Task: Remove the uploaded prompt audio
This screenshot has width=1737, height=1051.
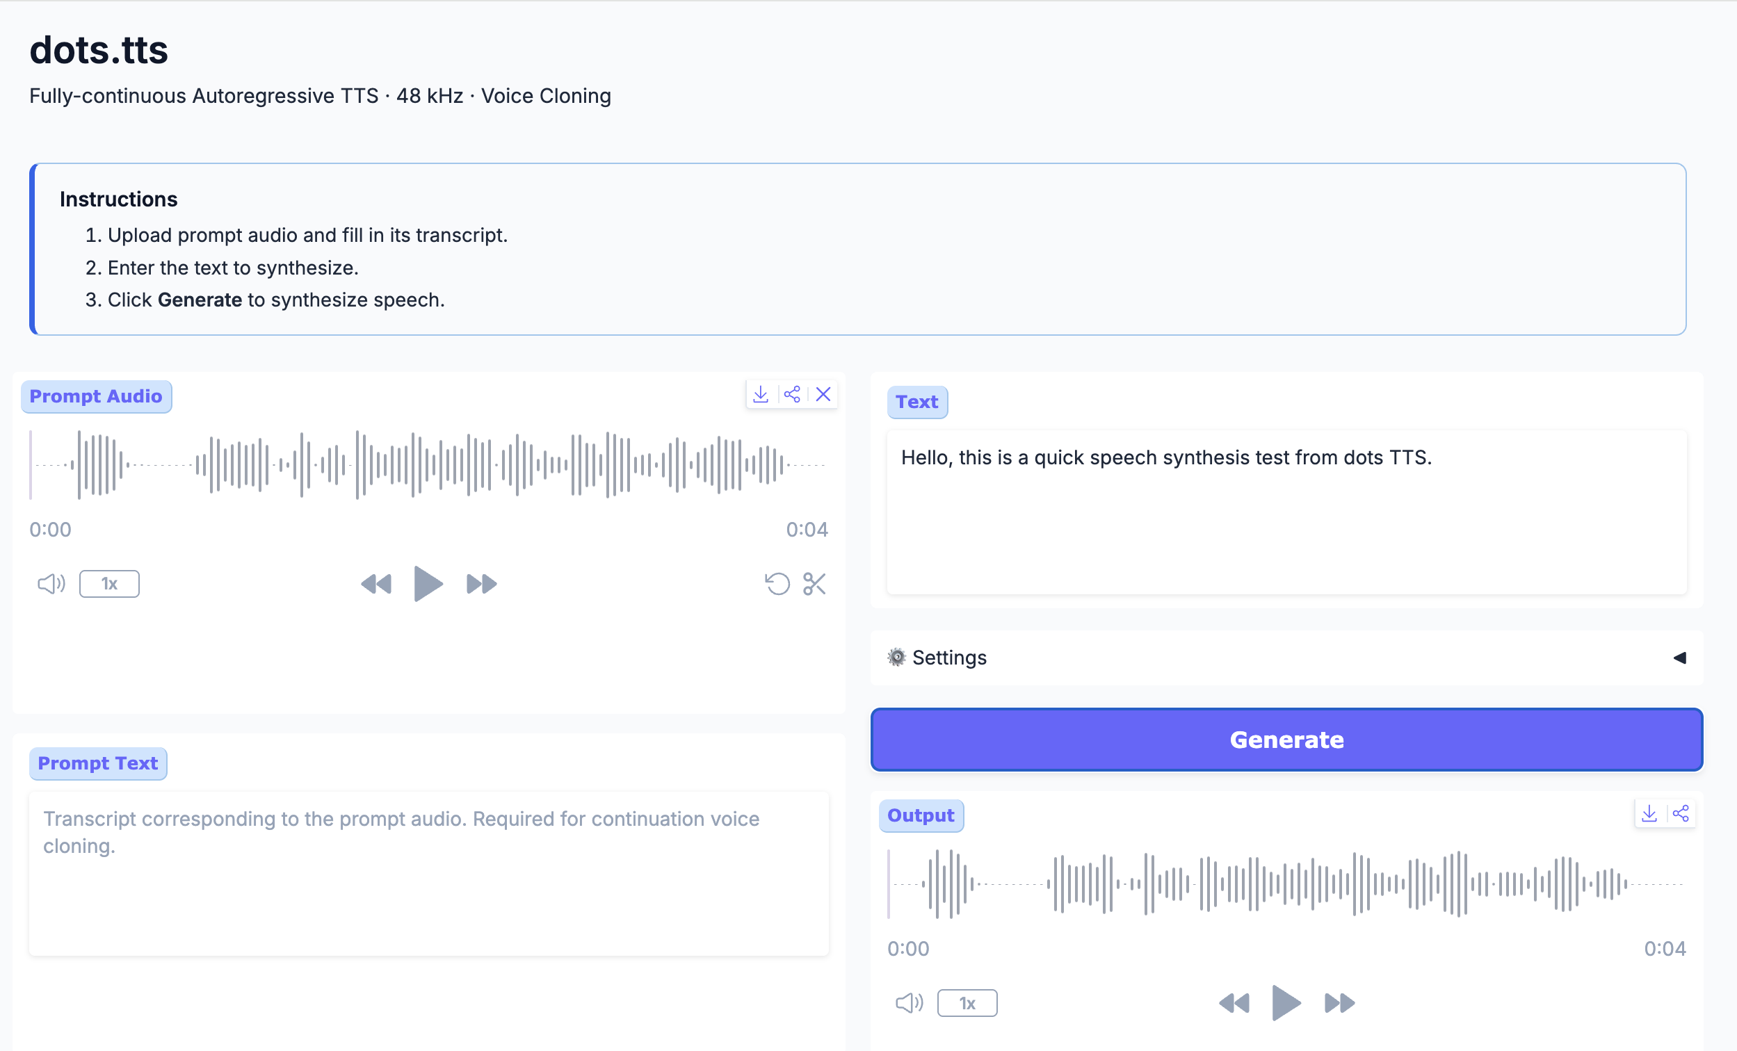Action: pyautogui.click(x=823, y=394)
